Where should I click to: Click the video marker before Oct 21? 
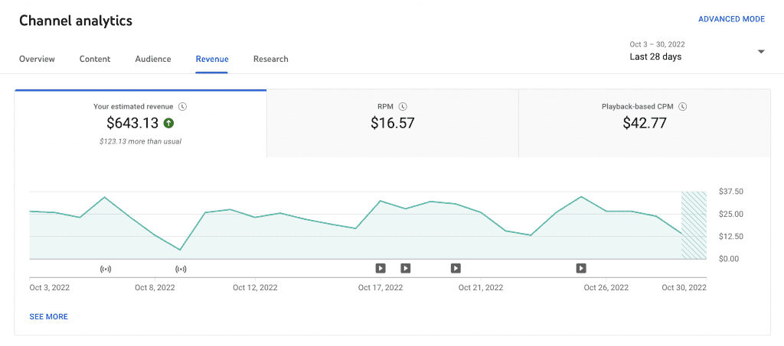[456, 269]
